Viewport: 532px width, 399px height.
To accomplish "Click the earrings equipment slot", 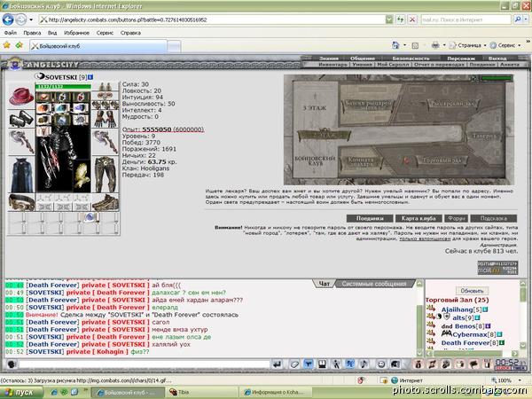I will coord(106,87).
